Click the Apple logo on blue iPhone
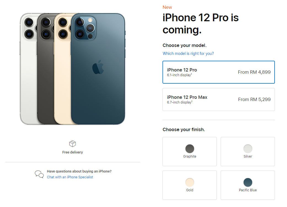Viewport: 287px width, 207px height. click(98, 67)
